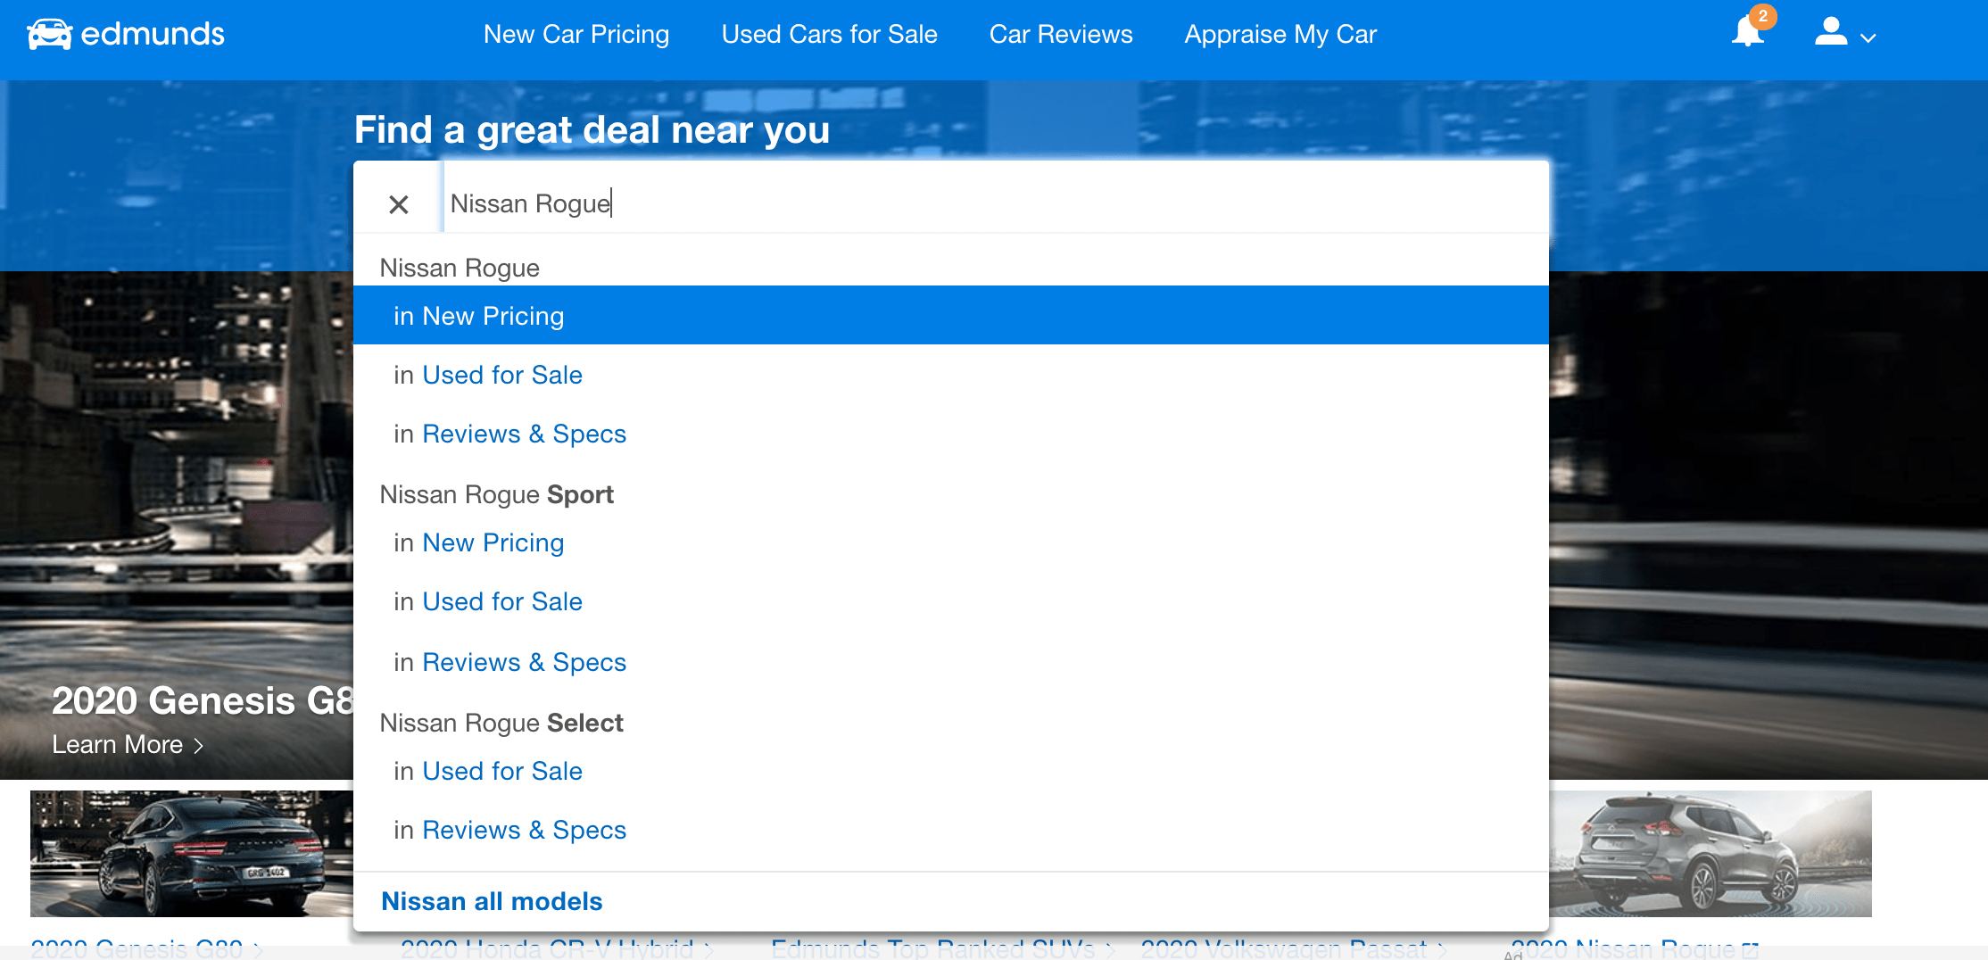Click the arrow next to Learn More
This screenshot has width=1988, height=960.
(200, 745)
